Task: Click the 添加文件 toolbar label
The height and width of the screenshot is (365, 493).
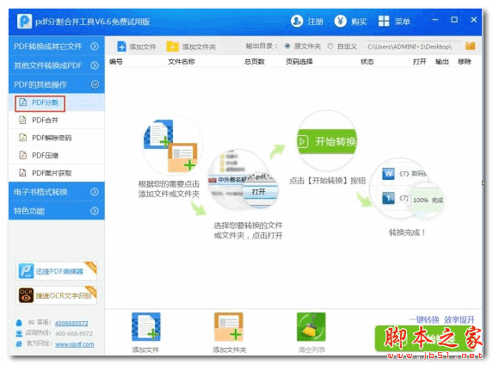Action: pos(143,46)
